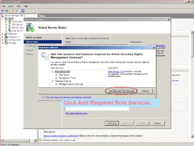
Task: Click 'More about server roles' link
Action: coord(76,113)
